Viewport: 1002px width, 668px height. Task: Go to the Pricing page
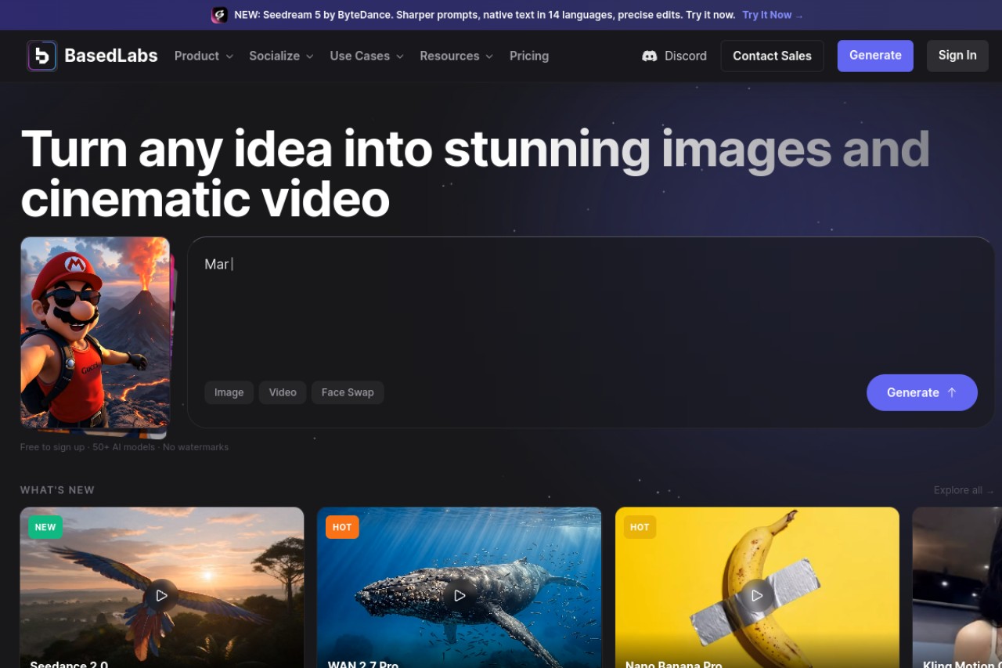(529, 56)
